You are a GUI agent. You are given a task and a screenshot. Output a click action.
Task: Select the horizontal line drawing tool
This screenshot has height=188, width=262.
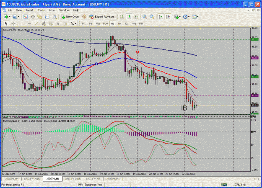point(29,23)
